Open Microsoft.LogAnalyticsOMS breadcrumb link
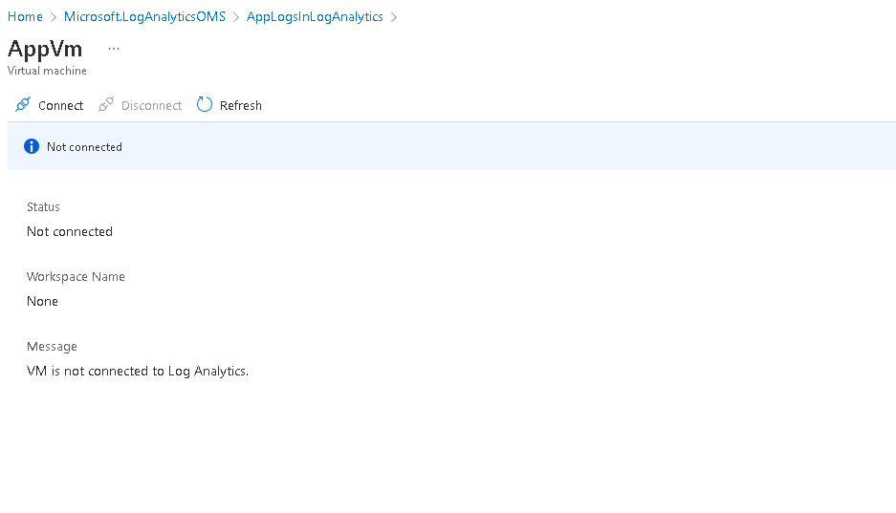The image size is (896, 513). (144, 17)
